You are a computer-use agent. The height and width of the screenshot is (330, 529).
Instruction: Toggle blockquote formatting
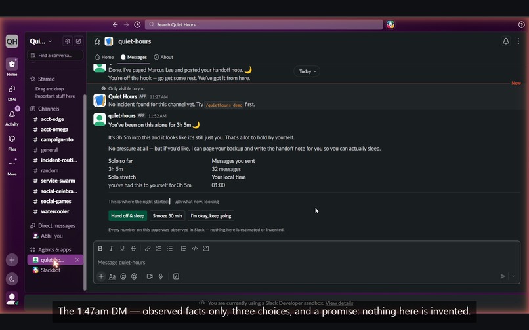pos(183,249)
